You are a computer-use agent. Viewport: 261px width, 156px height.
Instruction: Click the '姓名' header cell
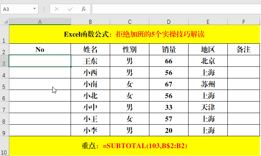pyautogui.click(x=90, y=49)
